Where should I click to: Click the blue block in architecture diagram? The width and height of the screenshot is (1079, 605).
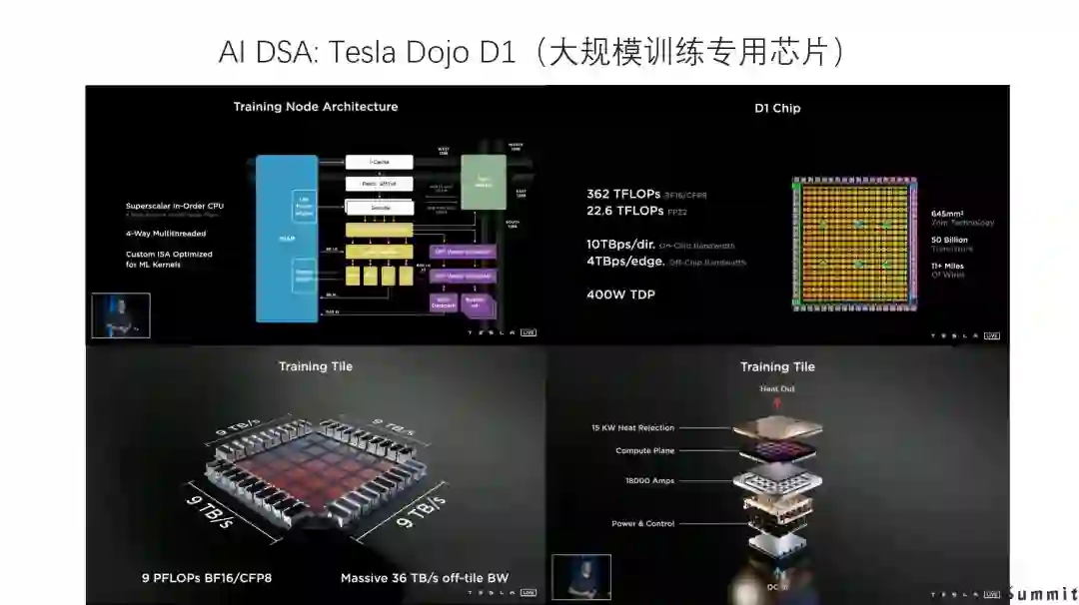coord(287,239)
